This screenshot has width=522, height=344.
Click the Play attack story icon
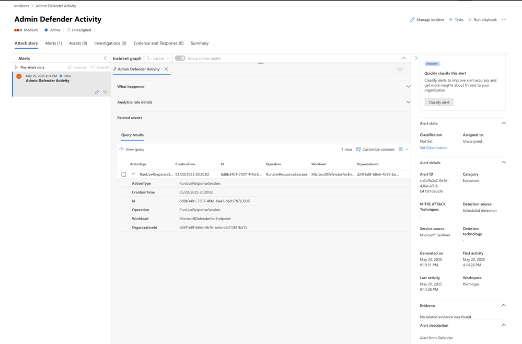[16, 67]
